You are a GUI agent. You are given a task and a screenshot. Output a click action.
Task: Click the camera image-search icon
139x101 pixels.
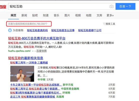(x=111, y=7)
